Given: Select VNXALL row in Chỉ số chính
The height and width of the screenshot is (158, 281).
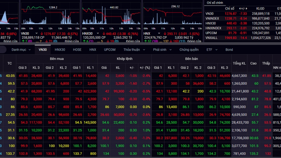Looking at the screenshot, I should click(243, 38).
